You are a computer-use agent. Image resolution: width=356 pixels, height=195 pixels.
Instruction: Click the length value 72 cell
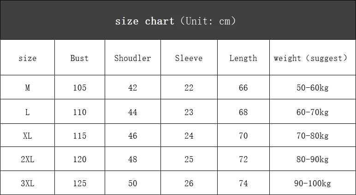point(243,159)
